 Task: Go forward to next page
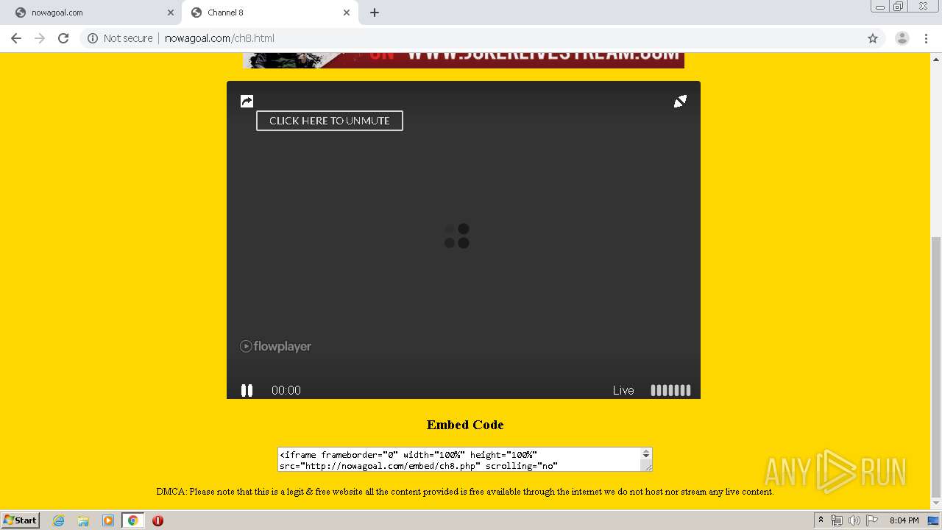(40, 38)
